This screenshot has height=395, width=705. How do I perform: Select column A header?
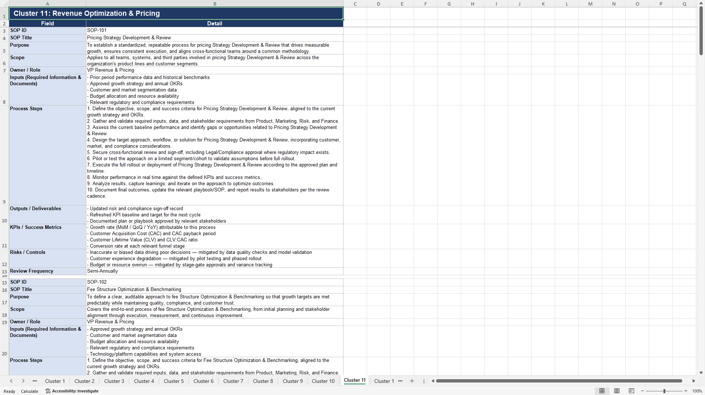pyautogui.click(x=47, y=4)
